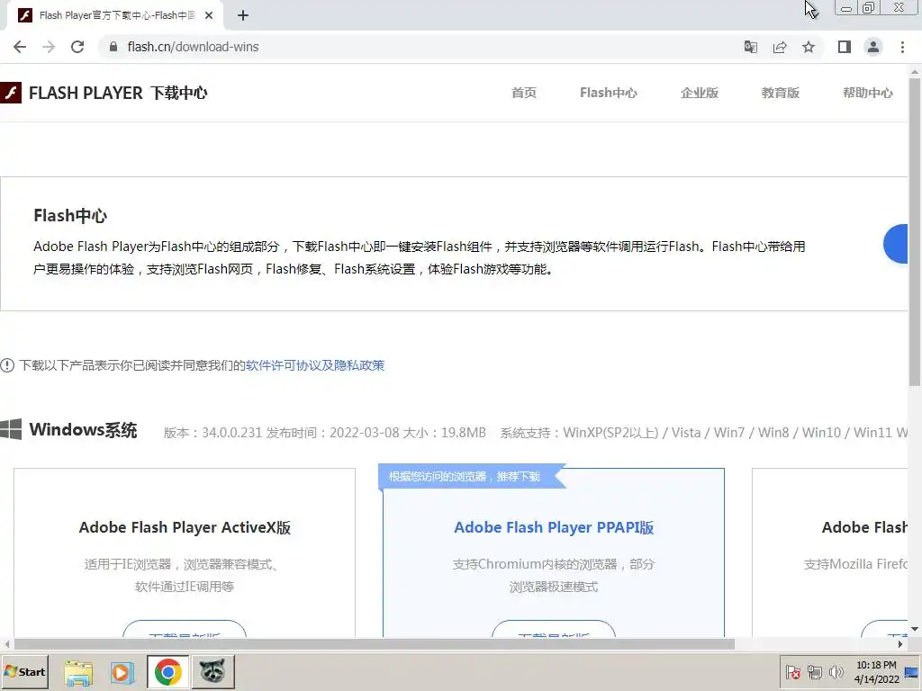Viewport: 922px width, 691px height.
Task: Click the info exclamation icon before license notice
Action: 7,365
